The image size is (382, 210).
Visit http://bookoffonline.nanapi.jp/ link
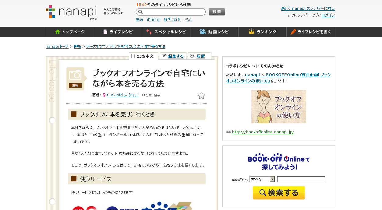tap(263, 132)
